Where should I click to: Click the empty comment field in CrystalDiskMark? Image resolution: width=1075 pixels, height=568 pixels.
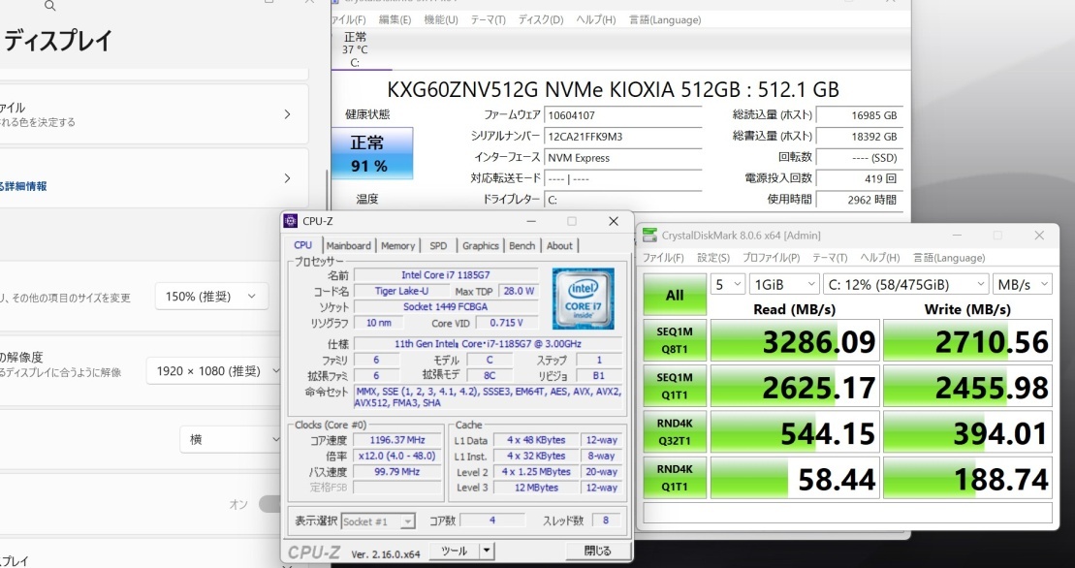pyautogui.click(x=847, y=513)
